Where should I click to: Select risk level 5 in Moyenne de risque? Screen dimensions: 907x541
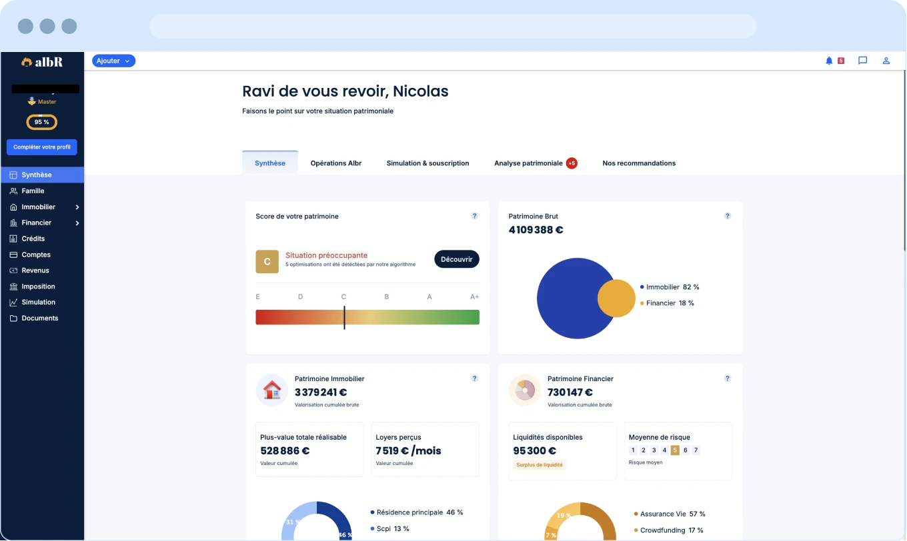point(675,450)
